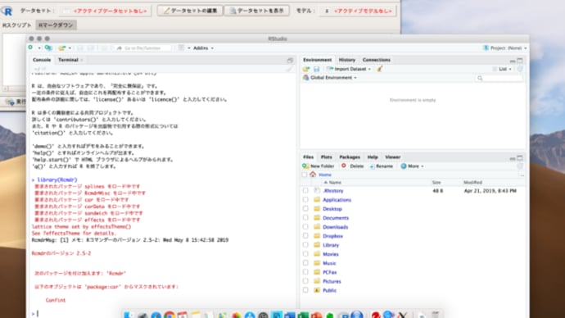Switch to the Help tab
This screenshot has width=565, height=318.
click(x=373, y=157)
